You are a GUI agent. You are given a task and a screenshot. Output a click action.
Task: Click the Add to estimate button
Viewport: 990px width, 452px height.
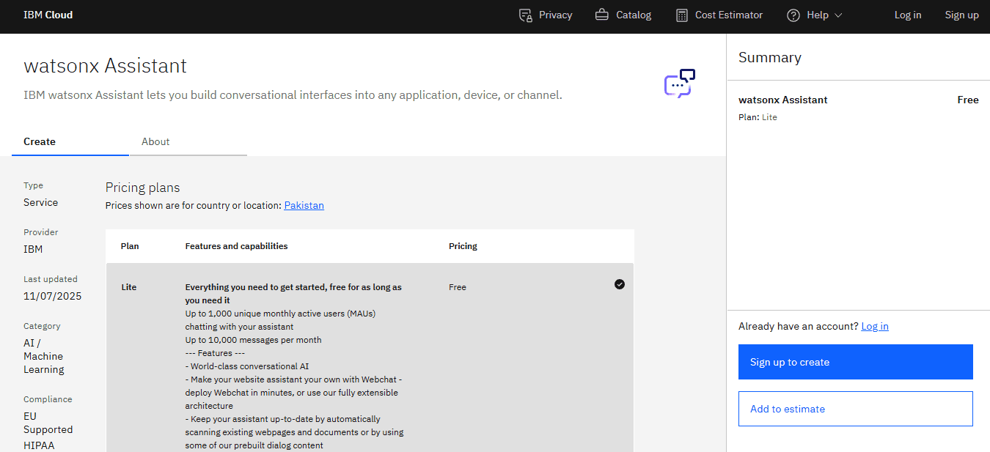pyautogui.click(x=856, y=409)
